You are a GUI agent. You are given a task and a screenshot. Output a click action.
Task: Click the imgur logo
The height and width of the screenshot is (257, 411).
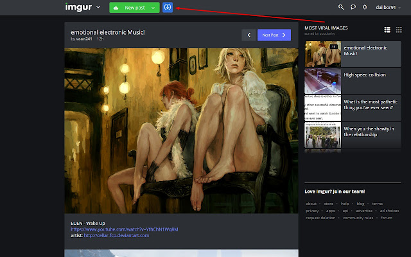click(x=78, y=7)
